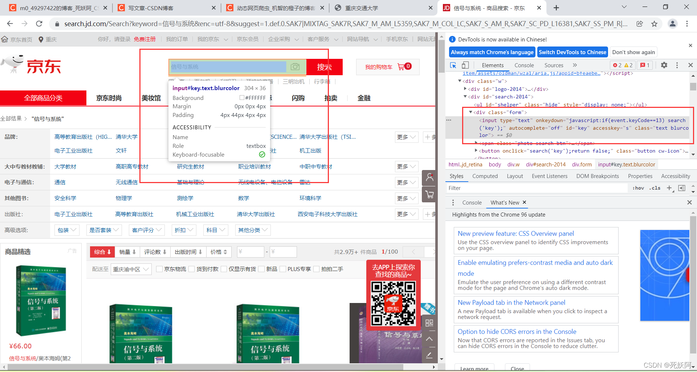Open DevTools customize three-dot menu

[x=677, y=65]
